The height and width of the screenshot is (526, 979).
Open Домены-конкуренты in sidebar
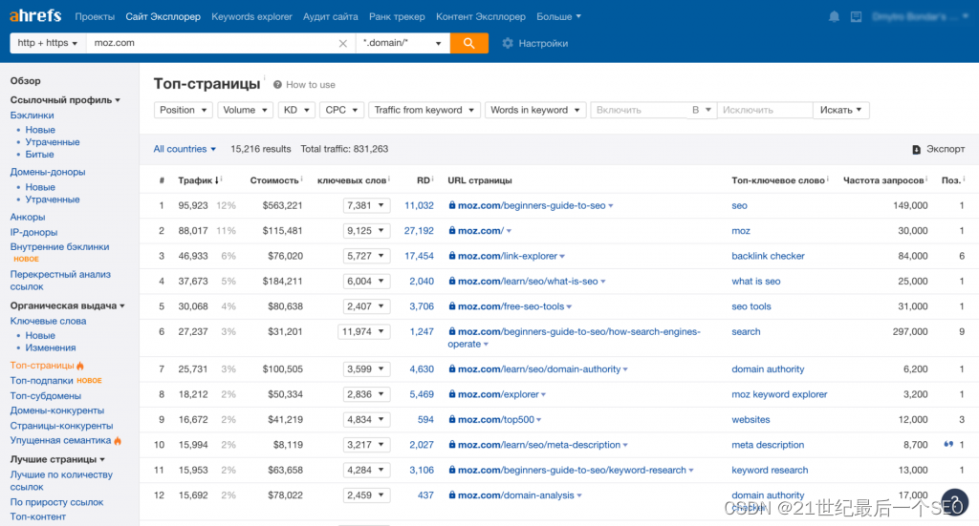(x=56, y=410)
